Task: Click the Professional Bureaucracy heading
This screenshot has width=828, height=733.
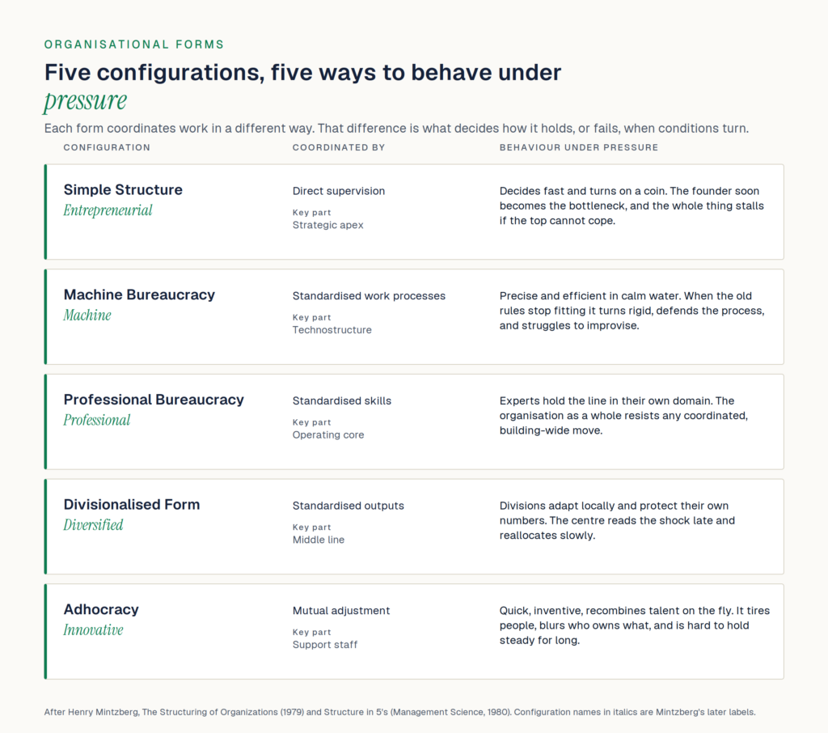Action: [x=154, y=400]
